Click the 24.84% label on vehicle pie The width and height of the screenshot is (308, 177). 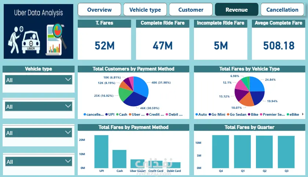point(270,80)
